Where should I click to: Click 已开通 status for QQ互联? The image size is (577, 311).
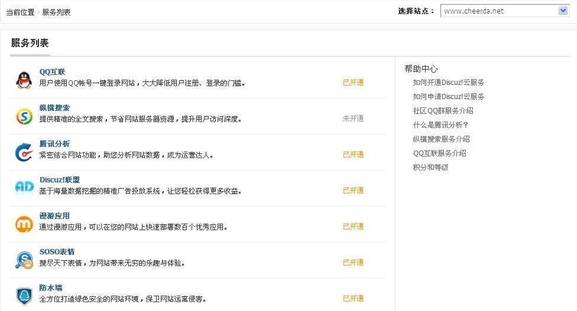click(354, 83)
